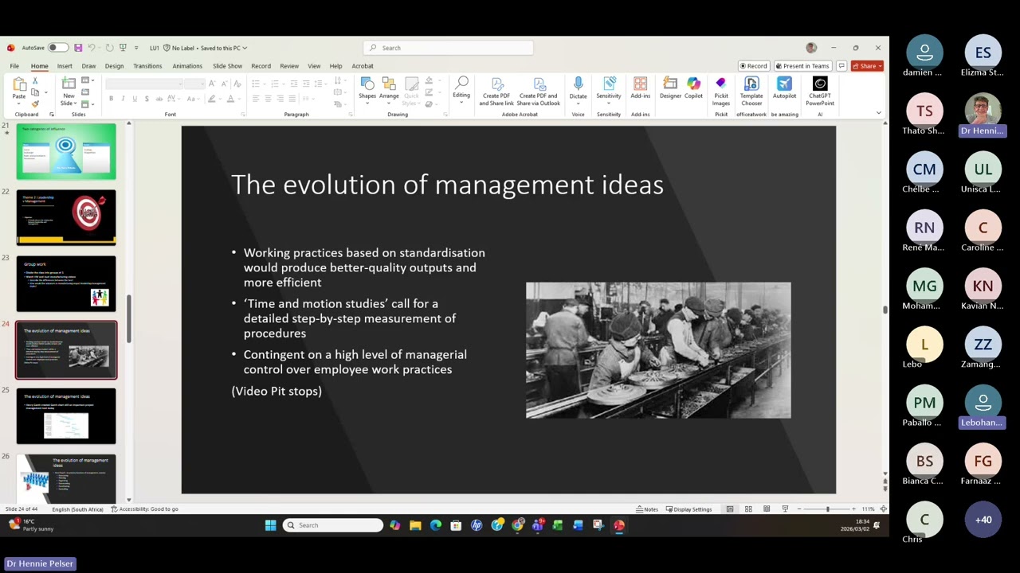Image resolution: width=1020 pixels, height=573 pixels.
Task: Open the font size combo box
Action: tap(196, 84)
